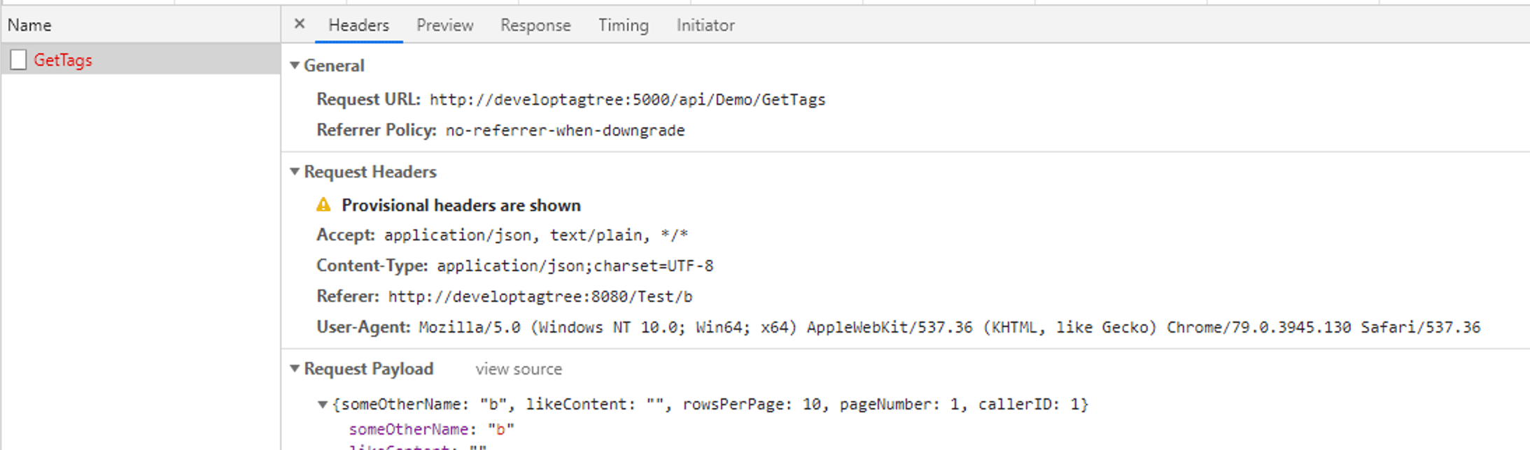Click the Referer URL value
The image size is (1530, 450).
[x=540, y=297]
